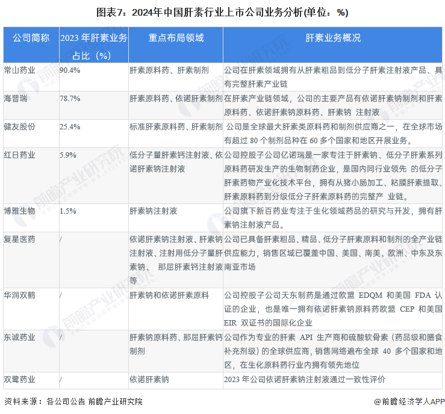Click the company name '博雅生物'
The height and width of the screenshot is (414, 445).
19,211
